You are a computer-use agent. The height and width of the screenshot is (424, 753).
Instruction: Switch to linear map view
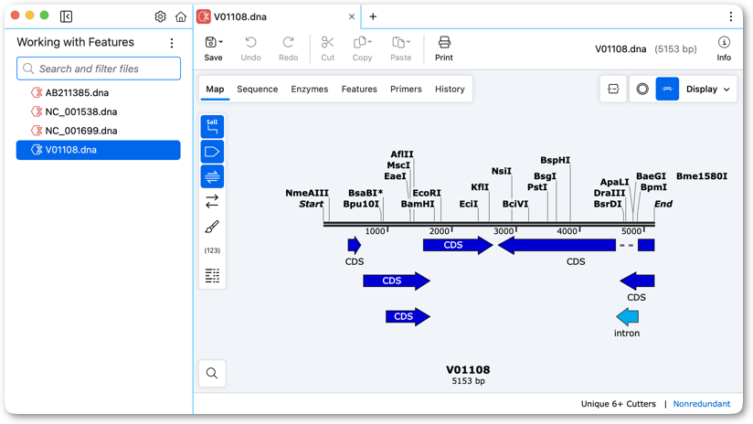[667, 89]
